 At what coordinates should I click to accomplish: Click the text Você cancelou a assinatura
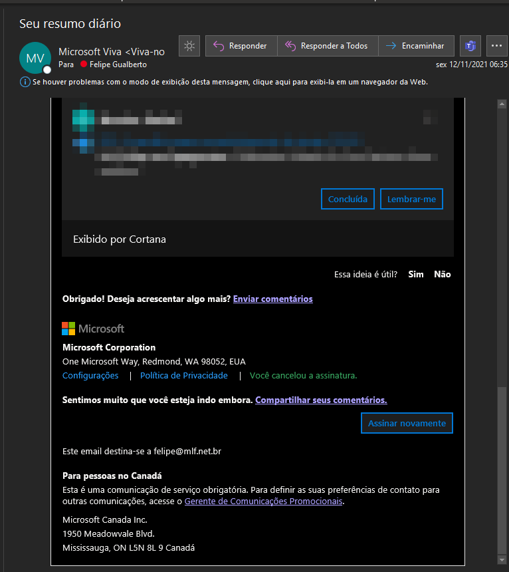303,375
